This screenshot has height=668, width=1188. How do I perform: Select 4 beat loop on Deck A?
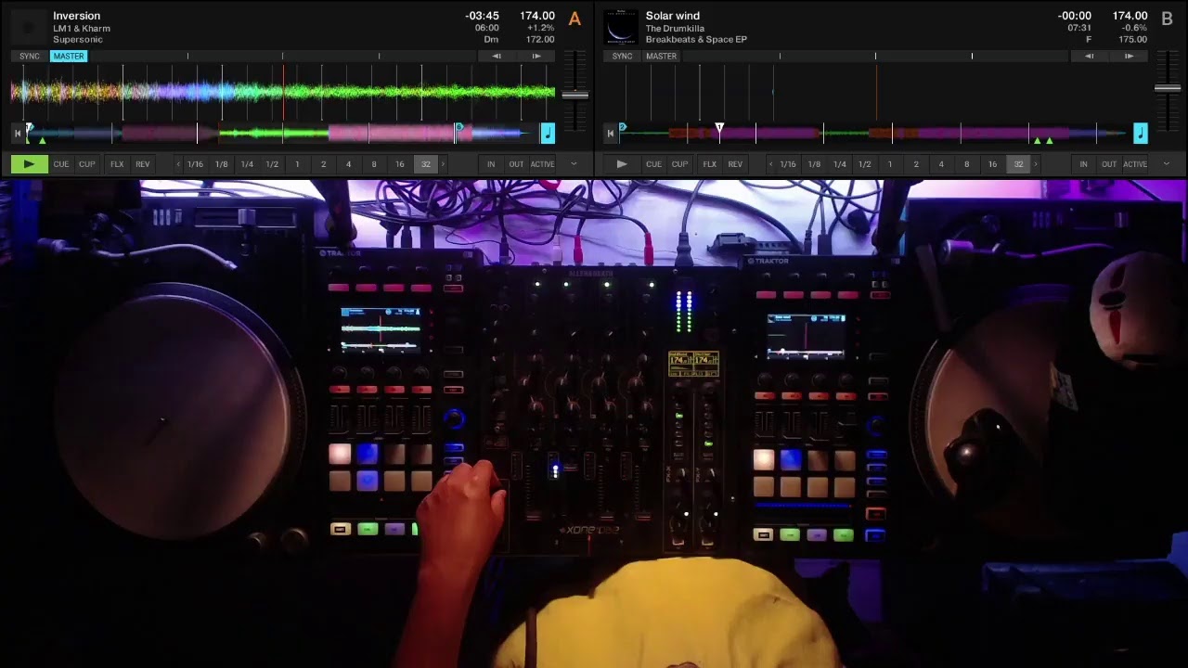pyautogui.click(x=349, y=164)
